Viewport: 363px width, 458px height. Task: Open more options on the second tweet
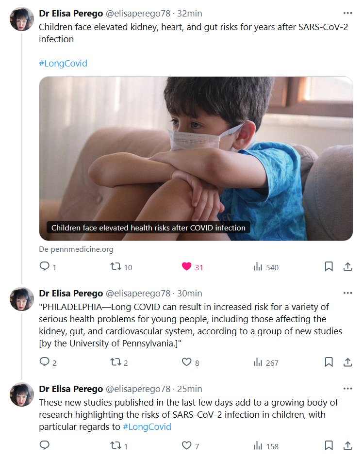click(347, 294)
